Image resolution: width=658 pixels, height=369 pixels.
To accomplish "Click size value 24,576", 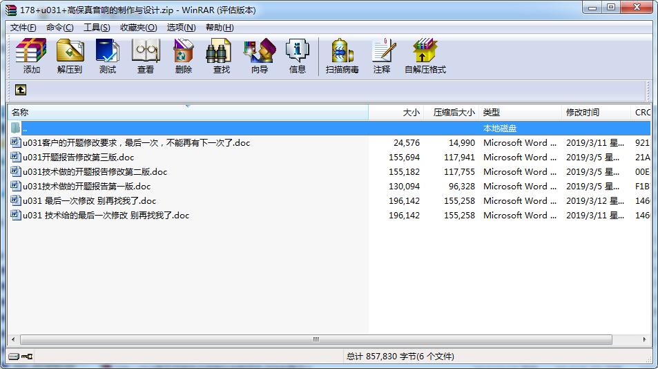I will (x=407, y=143).
